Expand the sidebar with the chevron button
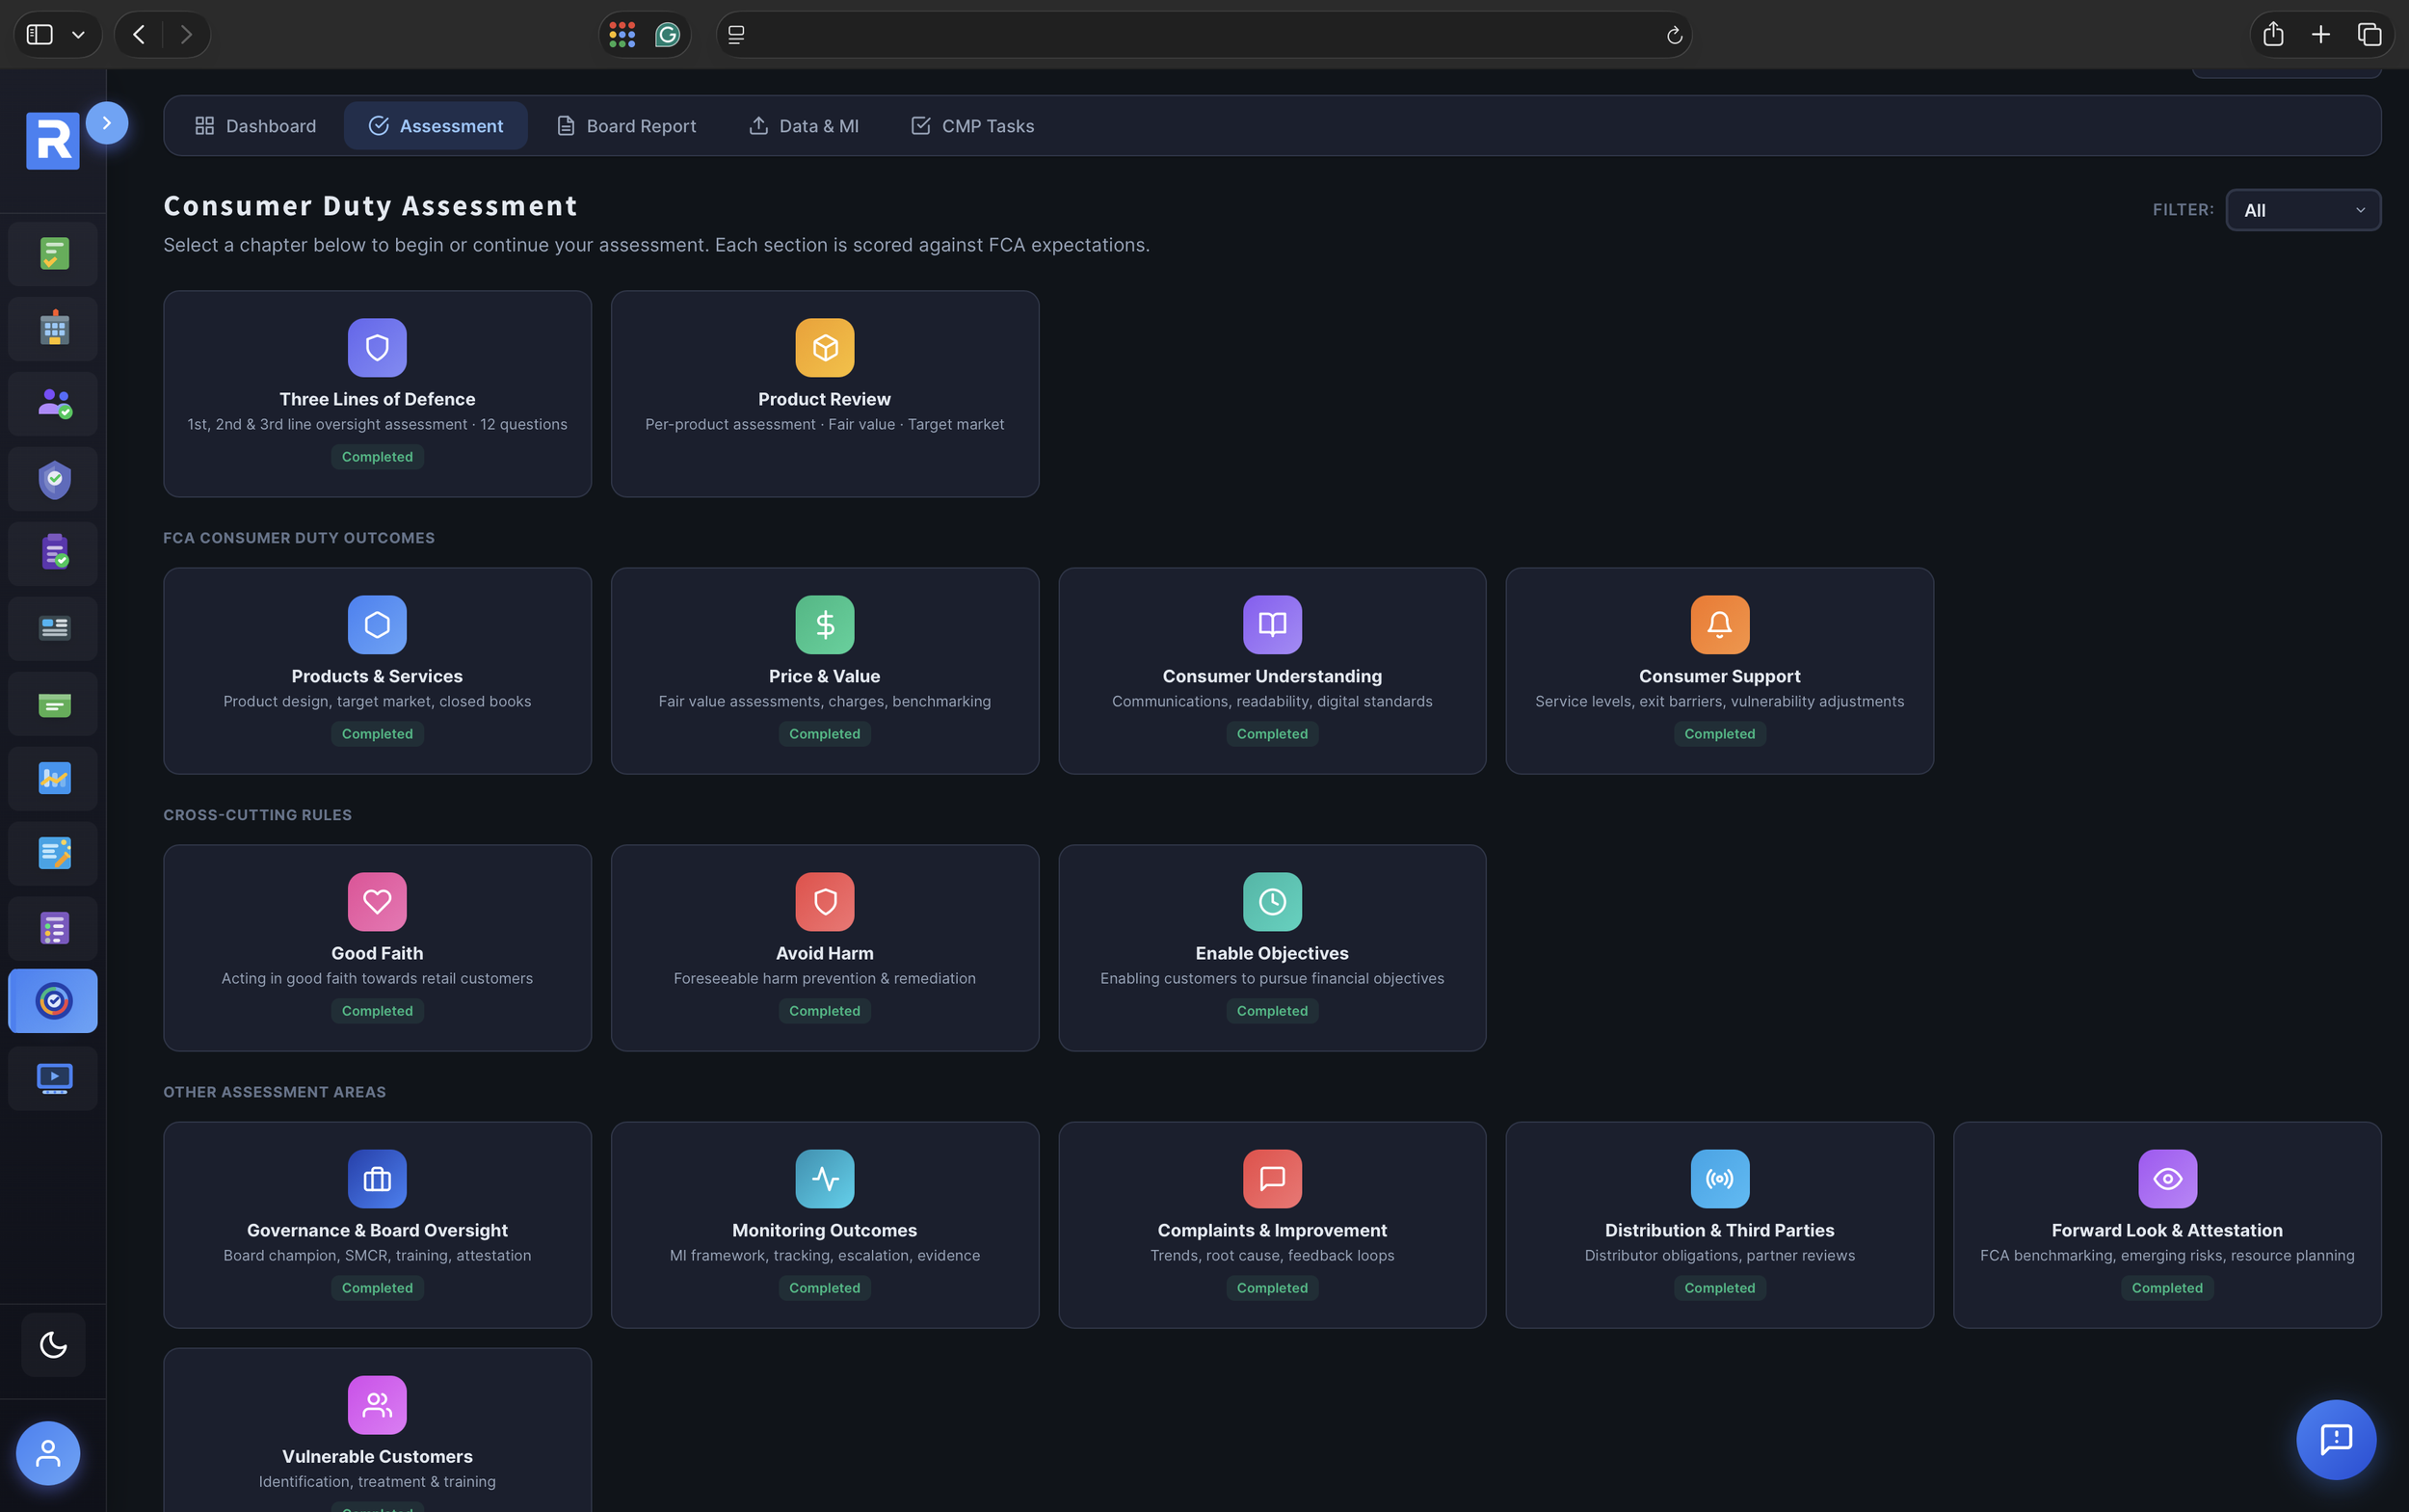 pos(106,123)
